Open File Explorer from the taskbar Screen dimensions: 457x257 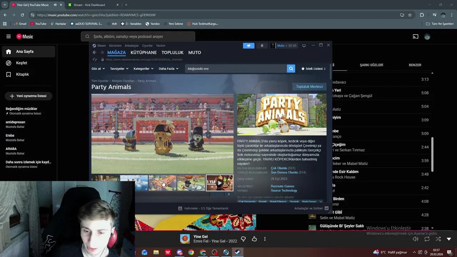pos(156,252)
